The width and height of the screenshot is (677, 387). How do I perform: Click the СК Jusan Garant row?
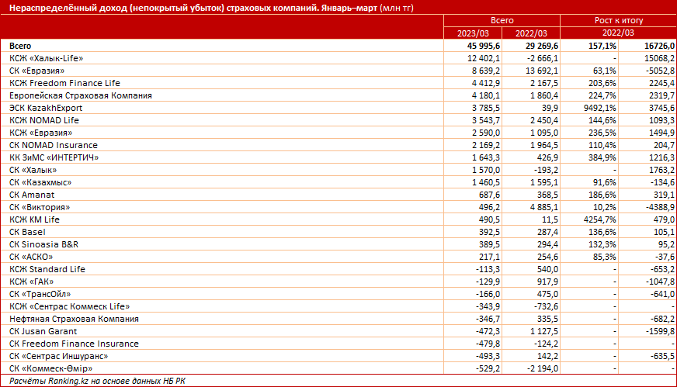(x=338, y=332)
